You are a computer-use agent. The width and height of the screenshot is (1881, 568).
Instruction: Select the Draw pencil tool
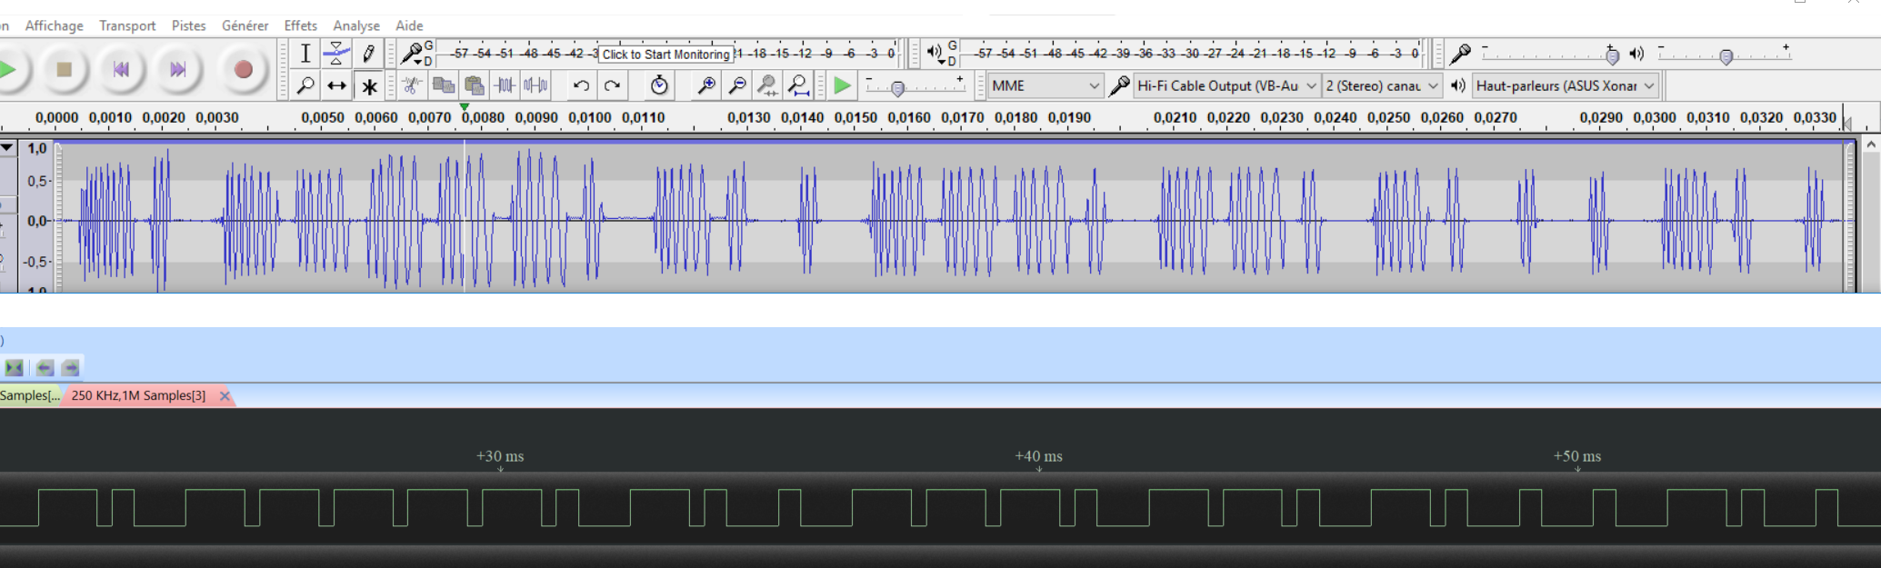[368, 54]
